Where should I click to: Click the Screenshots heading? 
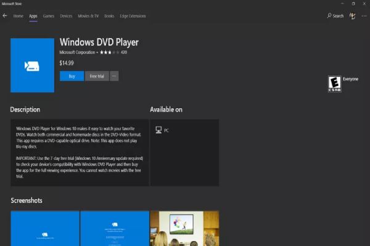(27, 200)
